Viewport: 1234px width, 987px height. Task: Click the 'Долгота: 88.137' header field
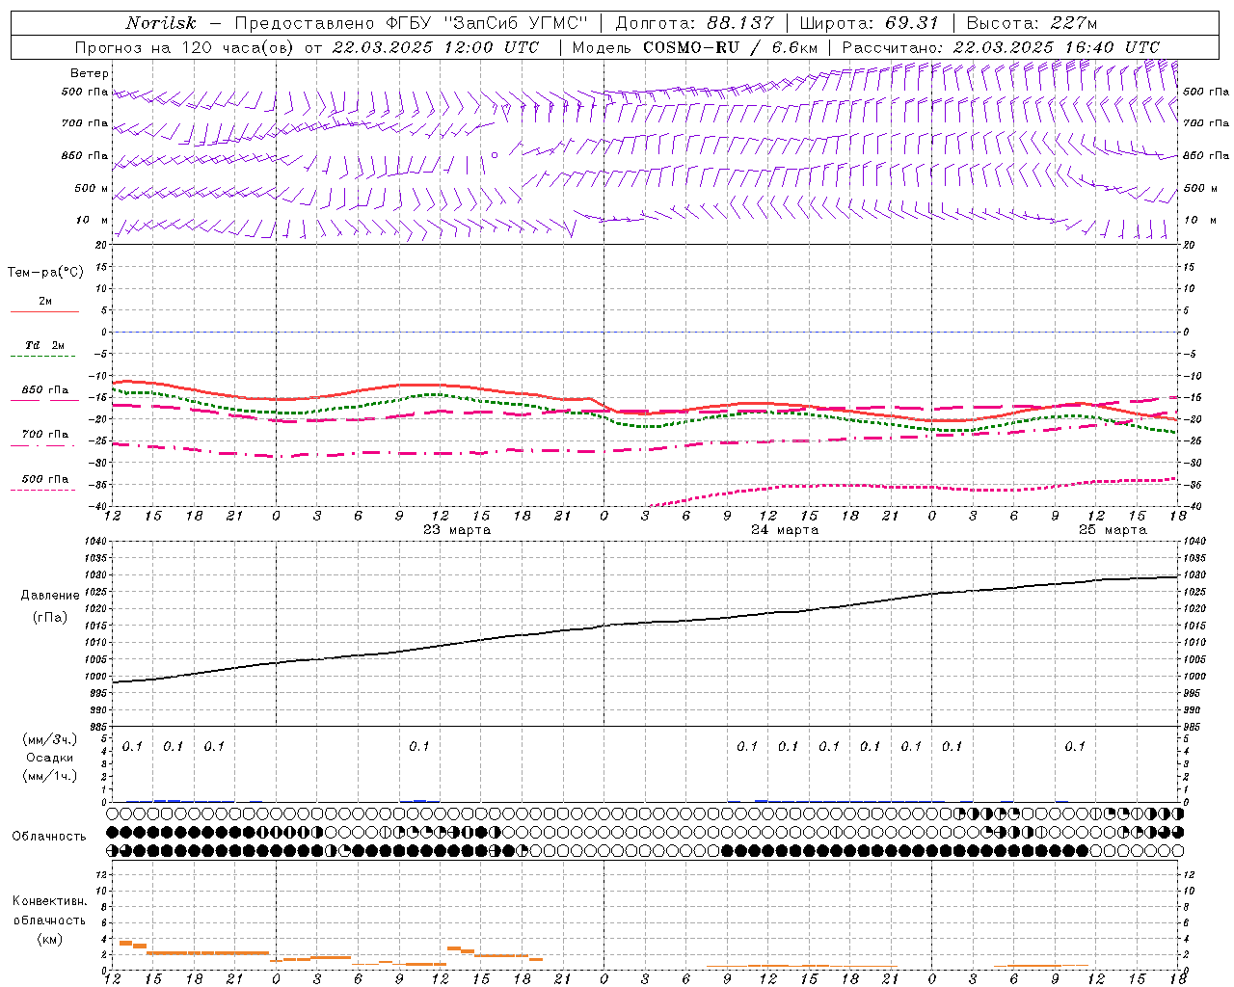coord(694,23)
